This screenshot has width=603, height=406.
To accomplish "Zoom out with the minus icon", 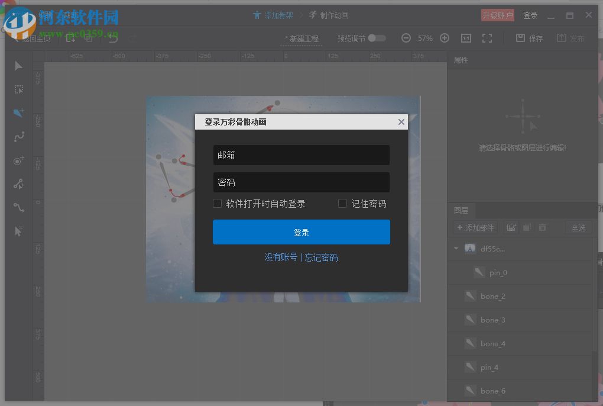I will coord(406,38).
